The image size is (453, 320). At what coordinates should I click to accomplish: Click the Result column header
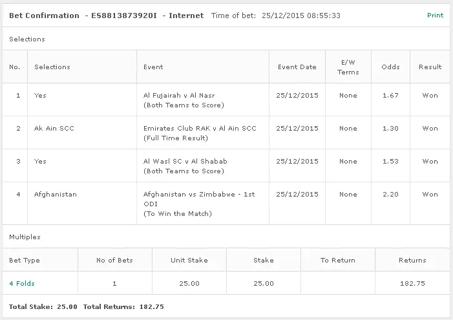430,67
